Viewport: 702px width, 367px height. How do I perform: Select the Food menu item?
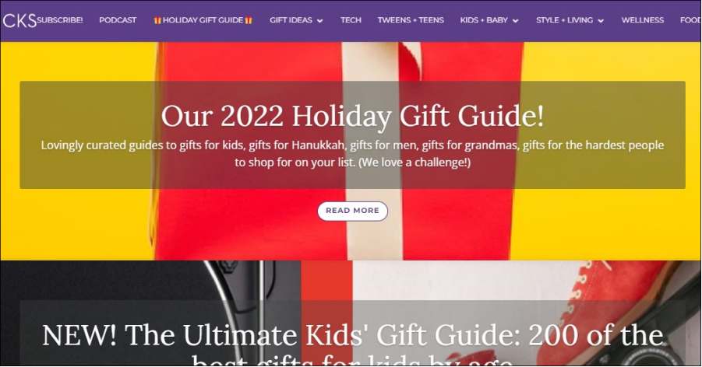click(690, 20)
